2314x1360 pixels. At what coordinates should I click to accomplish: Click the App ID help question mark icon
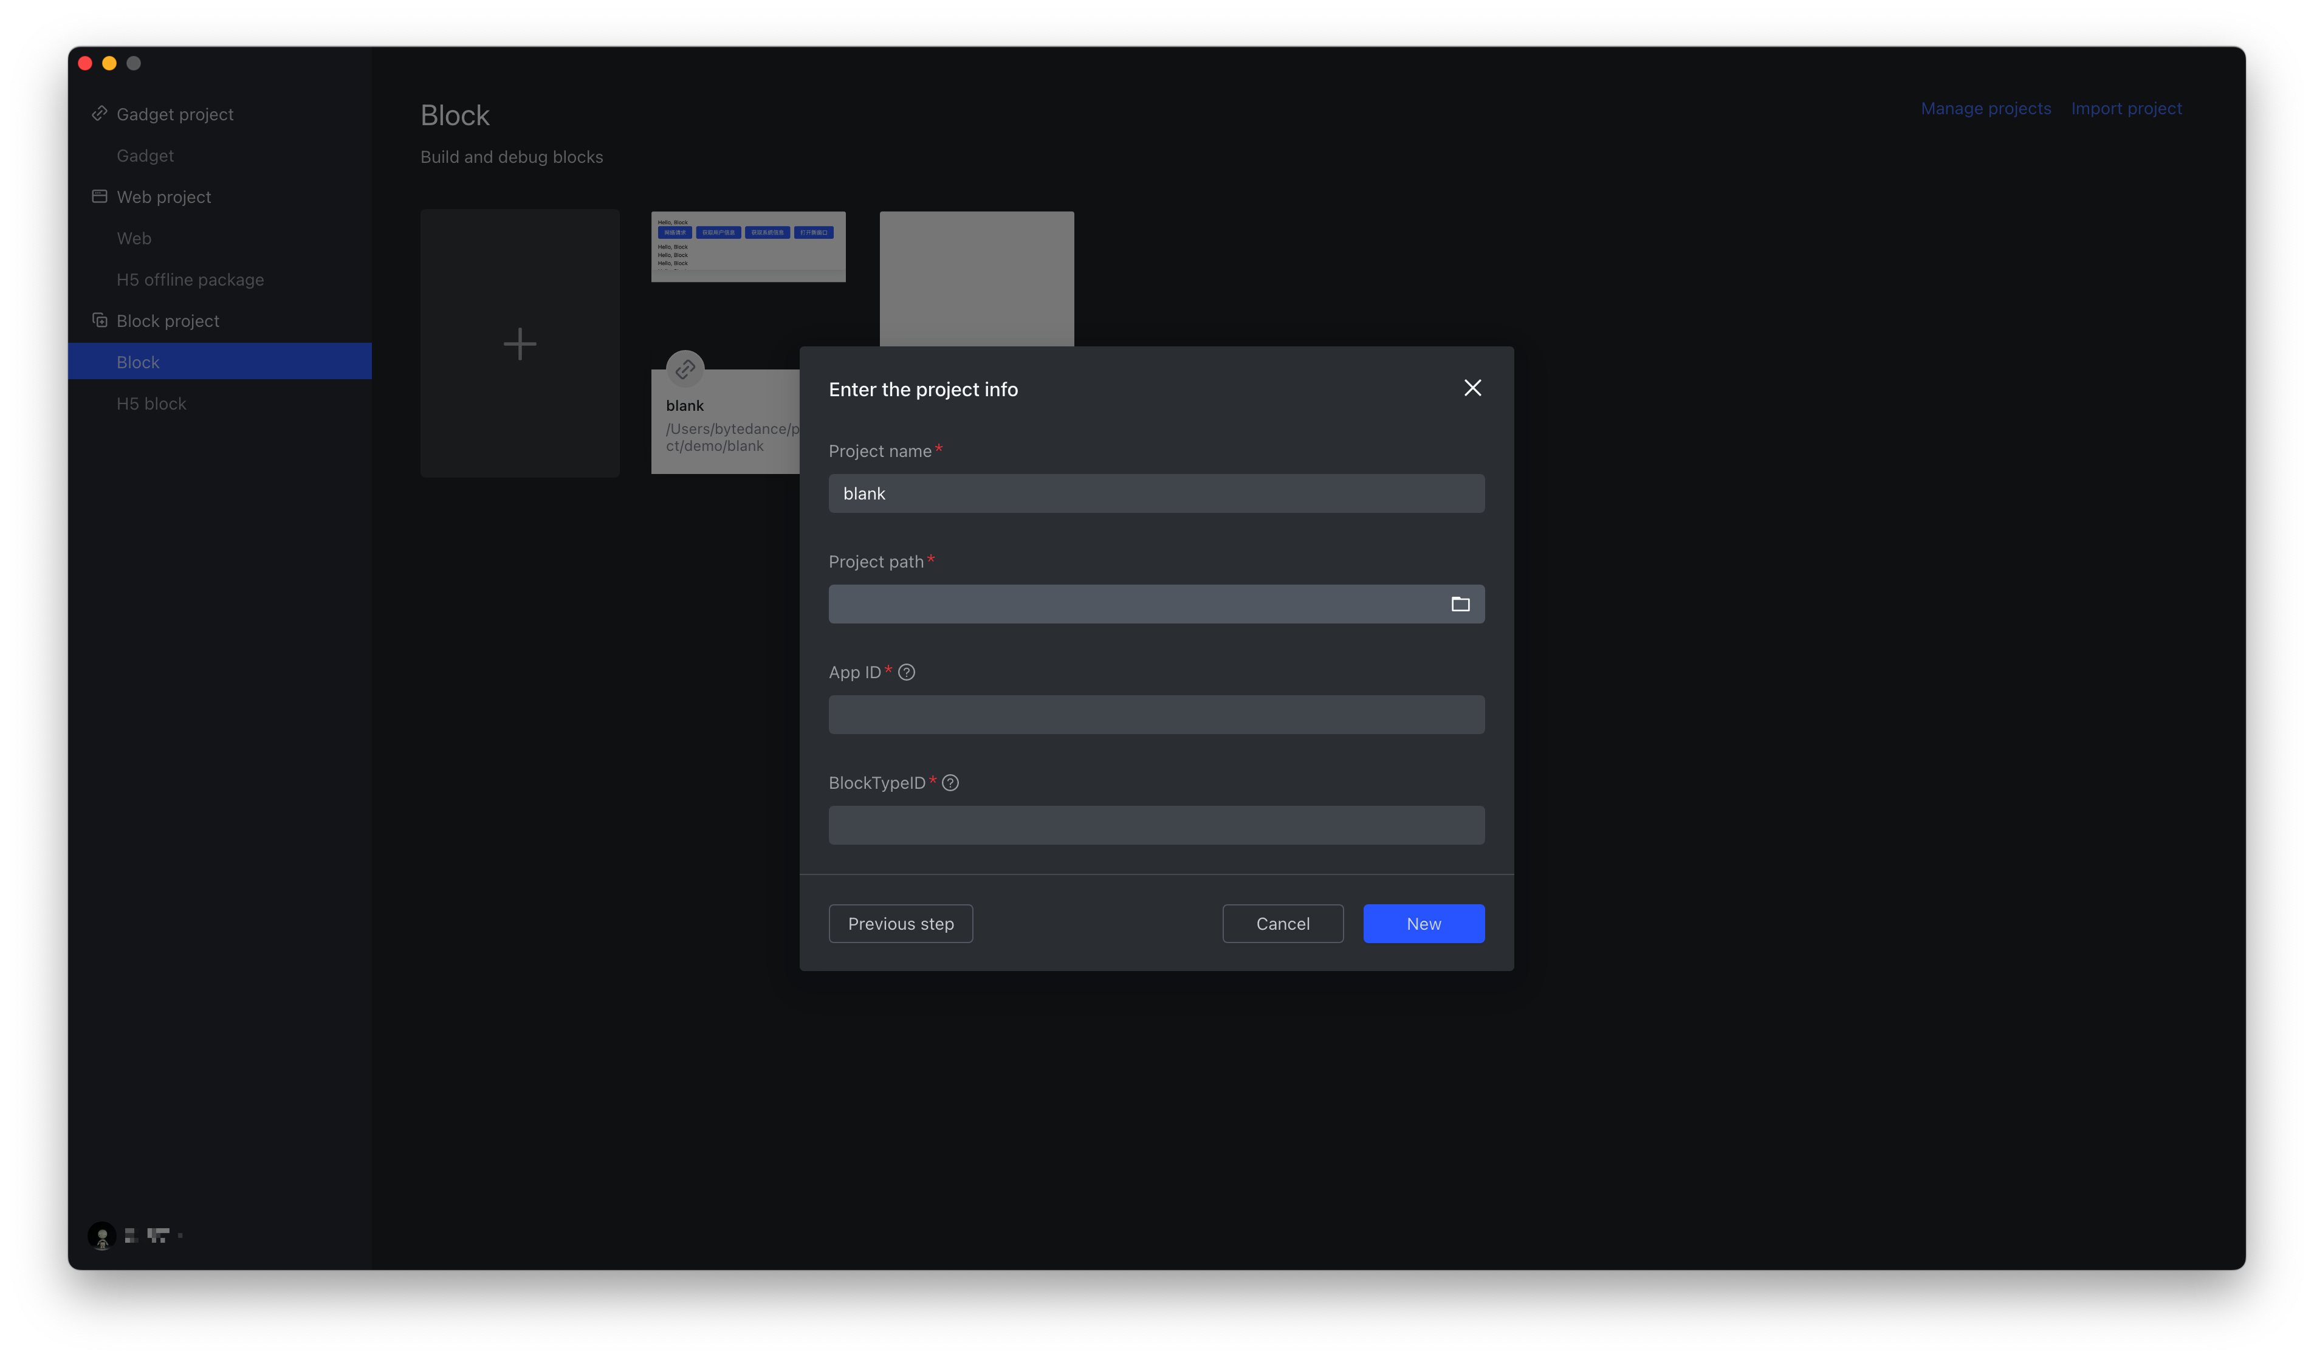click(x=906, y=672)
